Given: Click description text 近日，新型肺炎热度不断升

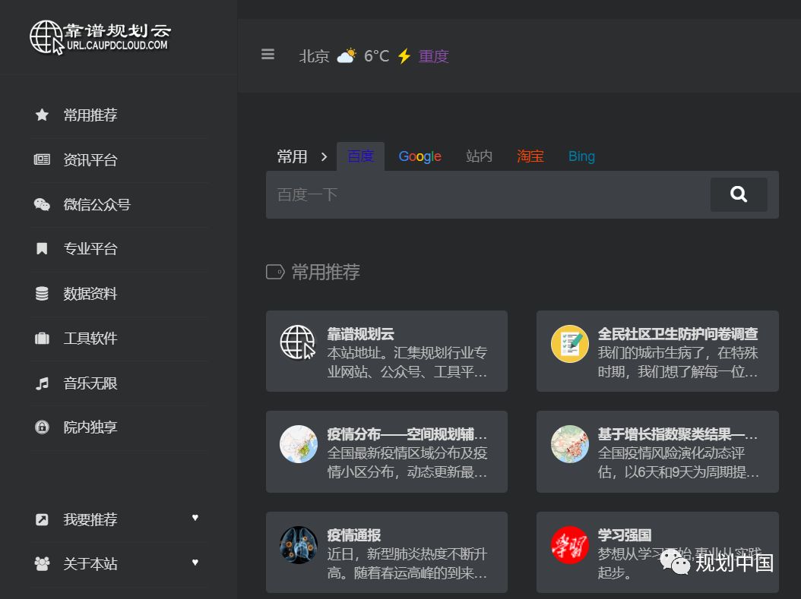Looking at the screenshot, I should pyautogui.click(x=407, y=555).
